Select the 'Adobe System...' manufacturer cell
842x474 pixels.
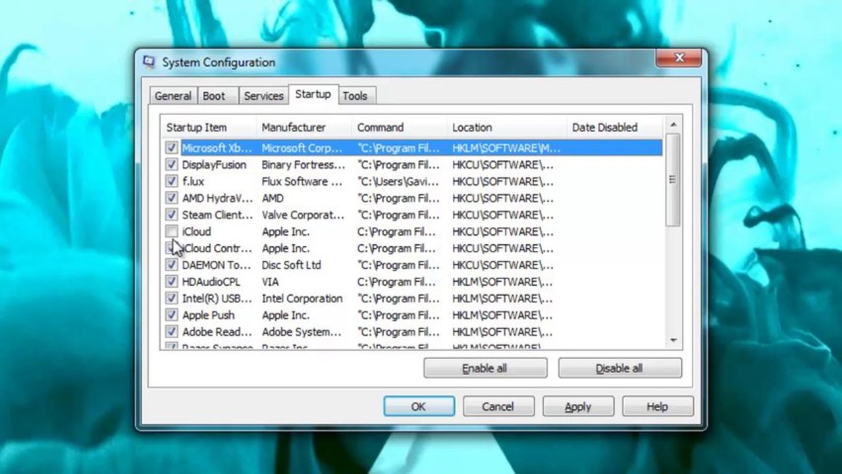[x=302, y=332]
